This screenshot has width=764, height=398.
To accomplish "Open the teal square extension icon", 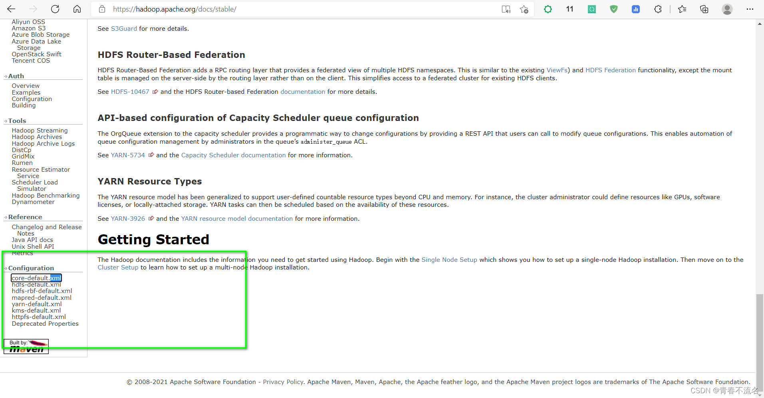I will pyautogui.click(x=592, y=9).
